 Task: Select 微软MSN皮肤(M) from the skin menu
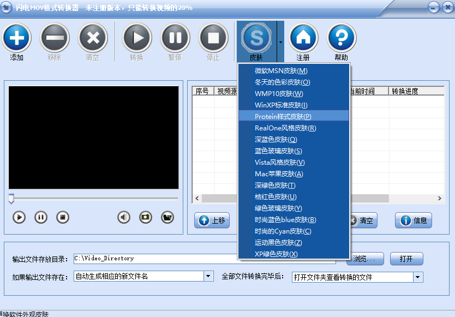(294, 70)
